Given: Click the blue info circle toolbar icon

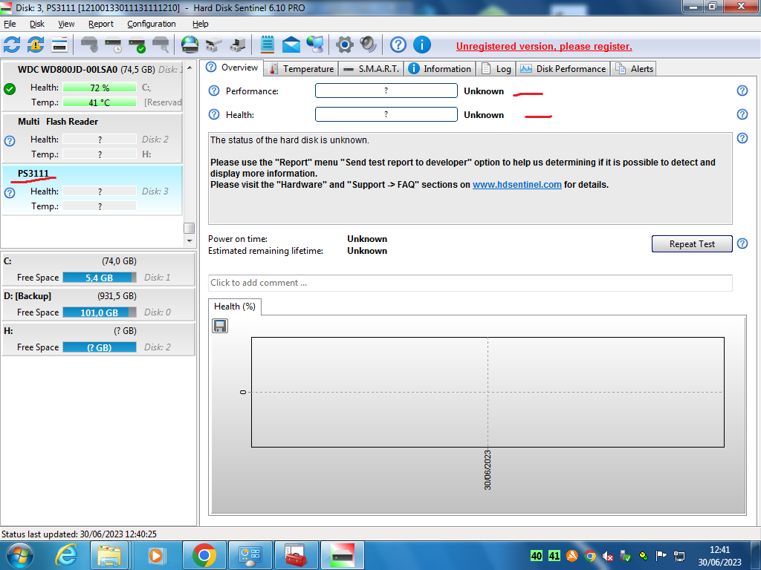Looking at the screenshot, I should point(422,45).
